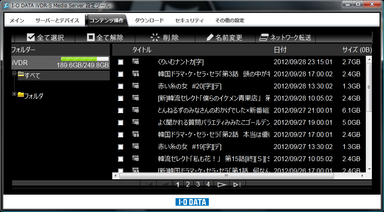Viewport: 384px width, 212px height.
Task: Collapse the すべて tree node
Action: point(14,73)
